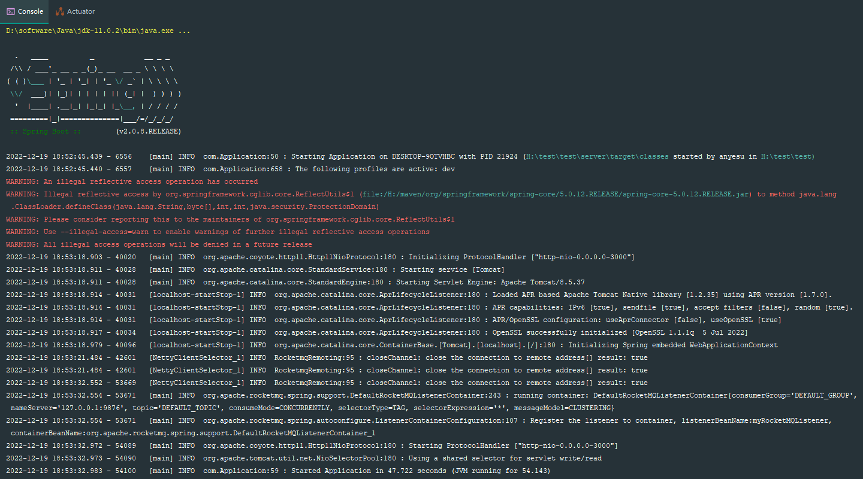
Task: Click 'running container: DefaultRocketMQListenerContainer' log line
Action: pyautogui.click(x=431, y=395)
